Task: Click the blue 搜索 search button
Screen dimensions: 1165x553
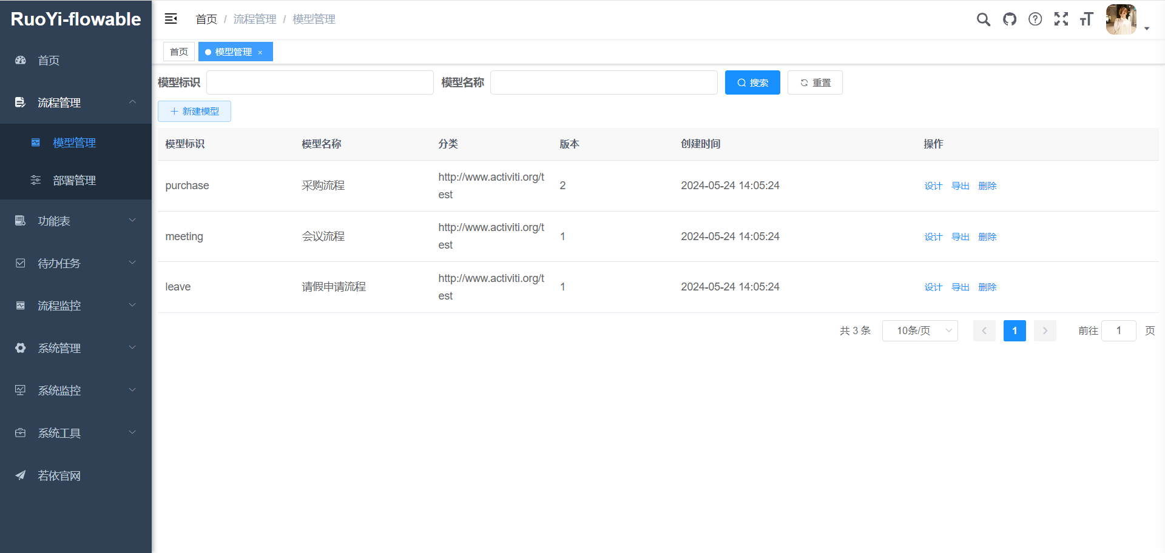Action: coord(752,82)
